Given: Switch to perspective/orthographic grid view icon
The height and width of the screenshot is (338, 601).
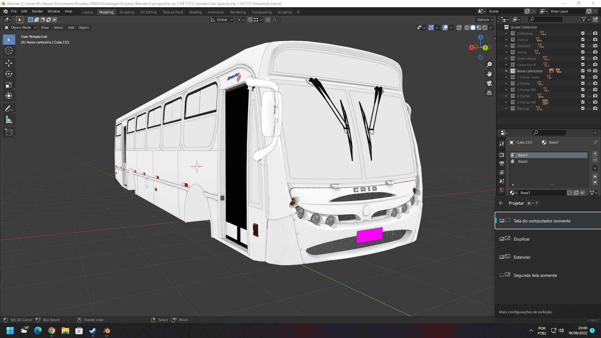Looking at the screenshot, I should click(x=489, y=93).
